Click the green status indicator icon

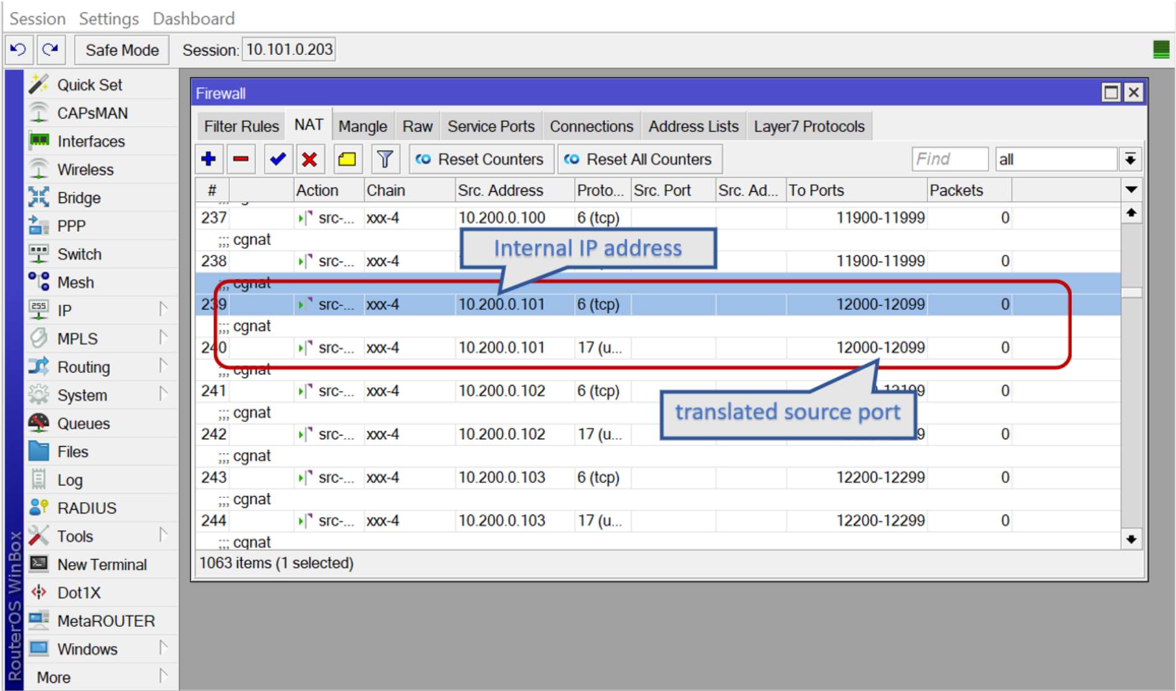tap(1161, 49)
